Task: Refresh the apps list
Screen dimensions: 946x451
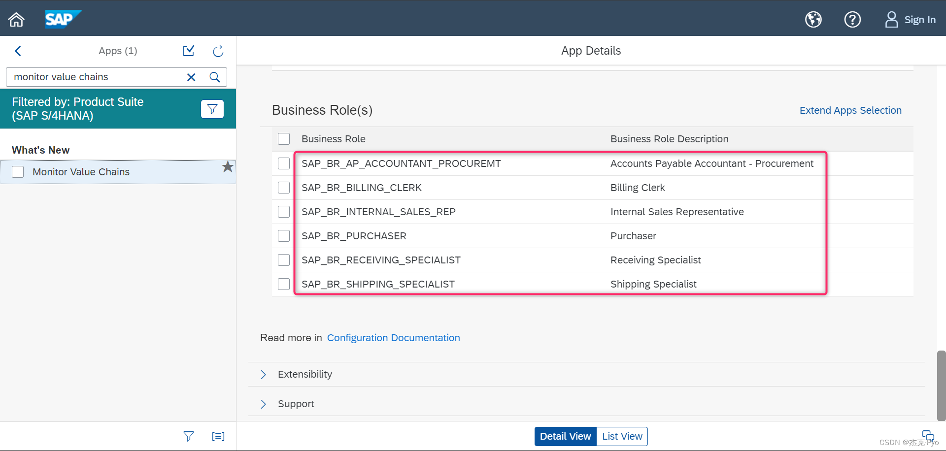Action: [218, 51]
